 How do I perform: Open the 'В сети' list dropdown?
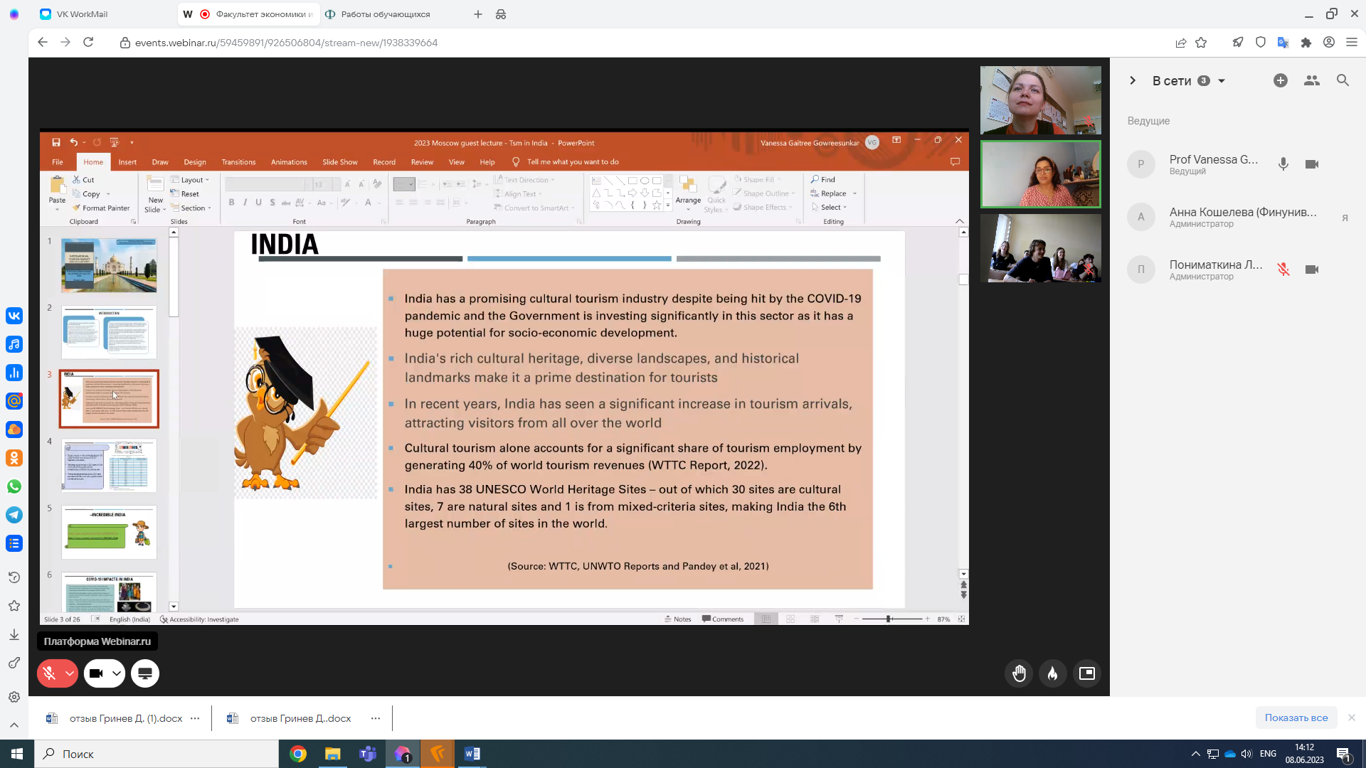point(1222,81)
